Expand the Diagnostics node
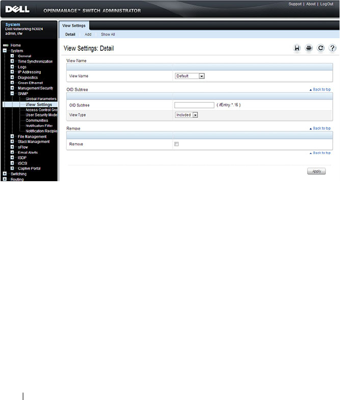340x400 pixels. click(x=12, y=77)
